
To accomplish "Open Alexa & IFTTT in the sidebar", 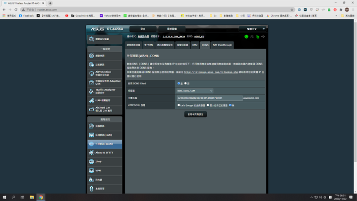I will (105, 153).
